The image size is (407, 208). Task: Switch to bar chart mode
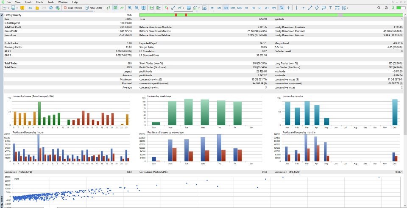pyautogui.click(x=109, y=8)
